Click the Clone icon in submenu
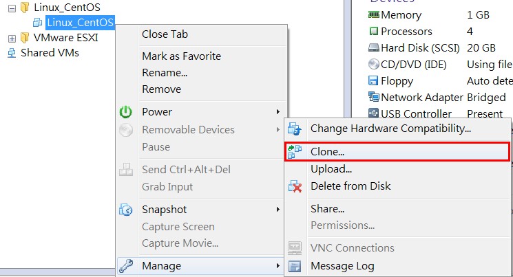Viewport: 513px width, 277px height. pyautogui.click(x=295, y=152)
